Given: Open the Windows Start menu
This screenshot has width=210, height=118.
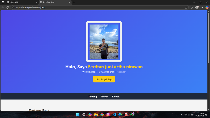Looking at the screenshot, I should tap(78, 115).
